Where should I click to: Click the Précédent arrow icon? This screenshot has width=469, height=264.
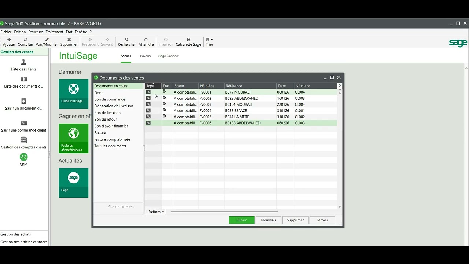tap(90, 40)
